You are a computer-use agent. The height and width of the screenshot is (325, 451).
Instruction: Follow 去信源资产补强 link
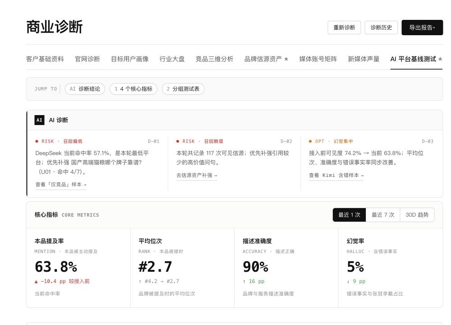pos(197,175)
